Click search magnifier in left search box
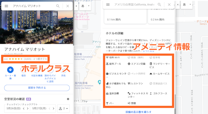208x114 pixels. (x=58, y=6)
